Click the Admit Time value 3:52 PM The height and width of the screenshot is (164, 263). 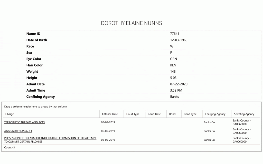coord(176,90)
